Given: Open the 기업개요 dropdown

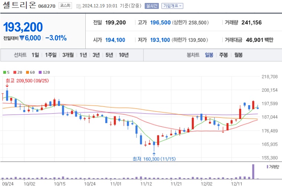Looking at the screenshot, I should pos(172,6).
